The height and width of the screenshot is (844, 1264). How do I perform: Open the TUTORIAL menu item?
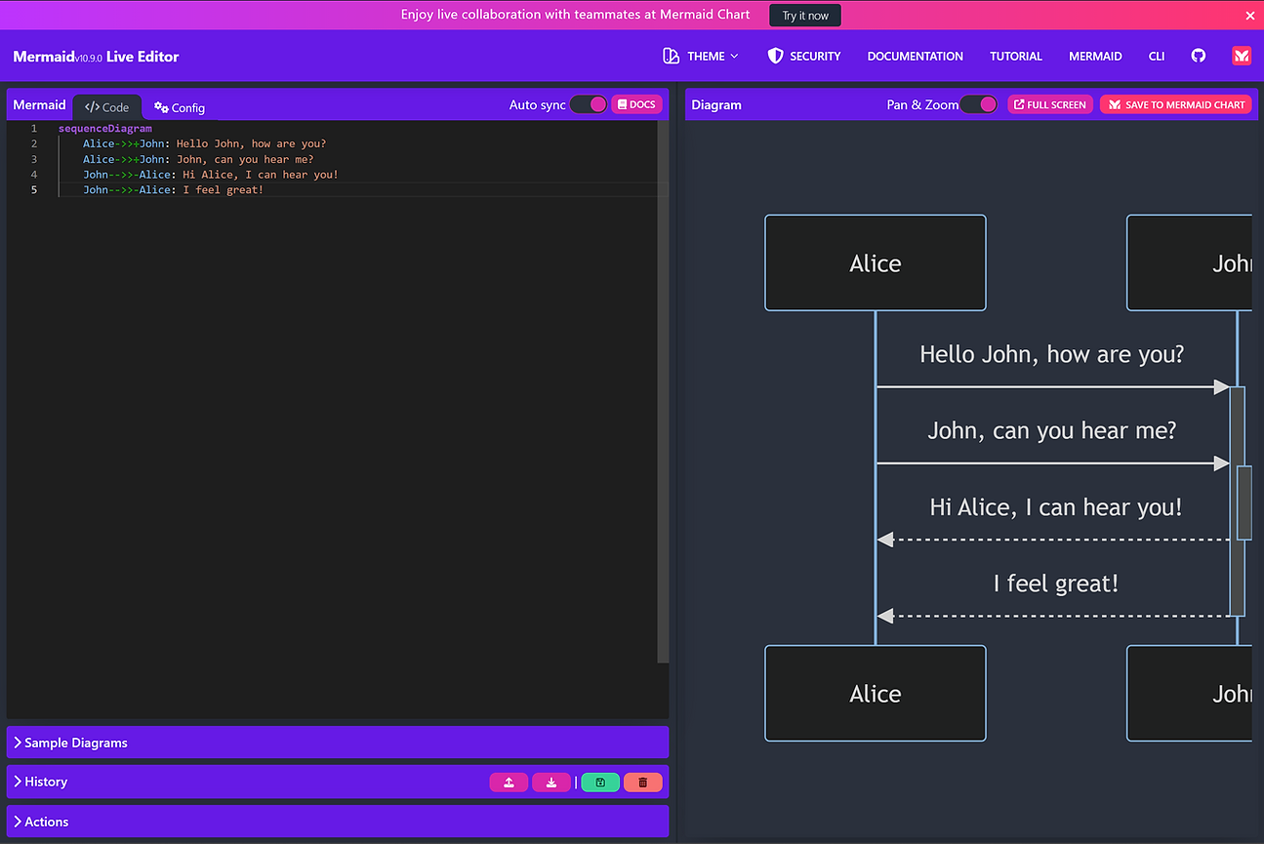1016,57
